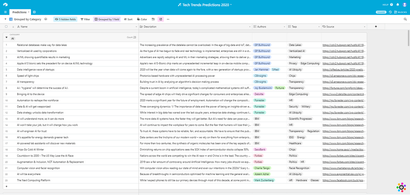Select "Photonics based hardware" description cell
Viewport: 410px width, 195px height.
click(195, 76)
